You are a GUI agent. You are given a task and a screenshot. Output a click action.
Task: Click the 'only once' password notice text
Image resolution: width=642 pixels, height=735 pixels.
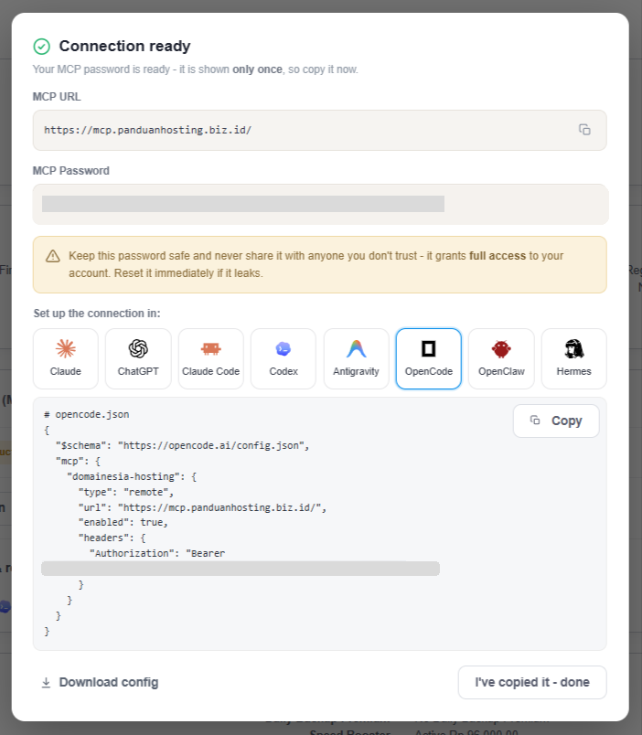(258, 69)
